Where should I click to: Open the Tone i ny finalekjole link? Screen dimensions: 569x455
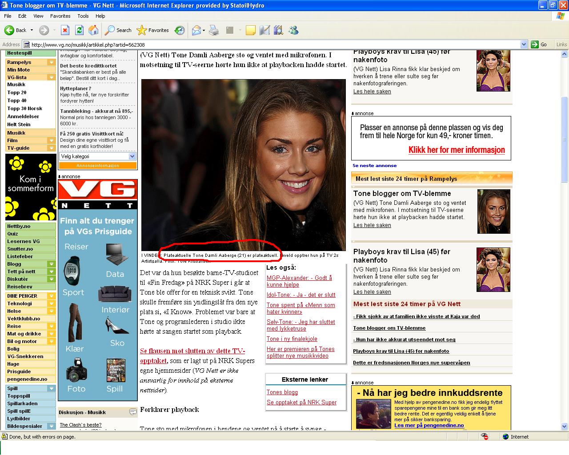[x=292, y=339]
